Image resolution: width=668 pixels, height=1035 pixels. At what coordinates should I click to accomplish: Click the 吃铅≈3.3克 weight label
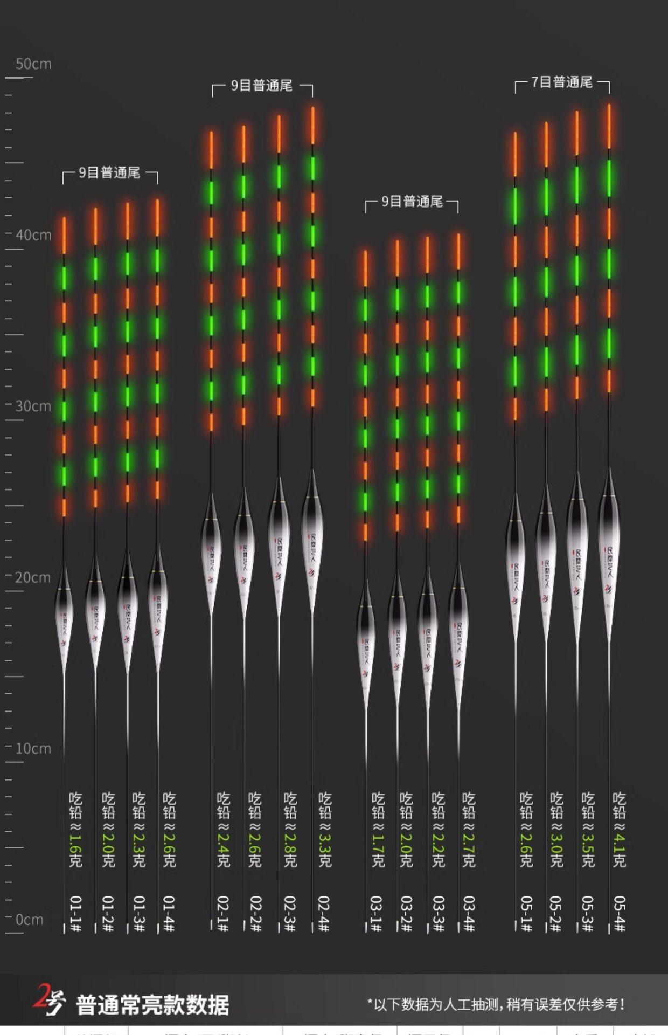(x=324, y=830)
